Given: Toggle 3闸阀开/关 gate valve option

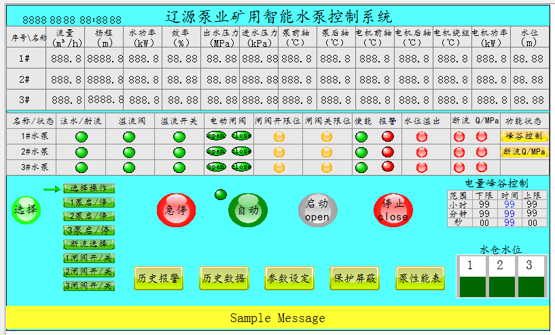Looking at the screenshot, I should [89, 285].
